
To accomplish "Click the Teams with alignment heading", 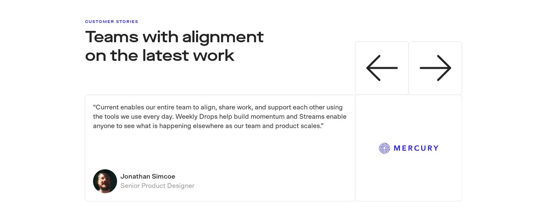I will [174, 46].
